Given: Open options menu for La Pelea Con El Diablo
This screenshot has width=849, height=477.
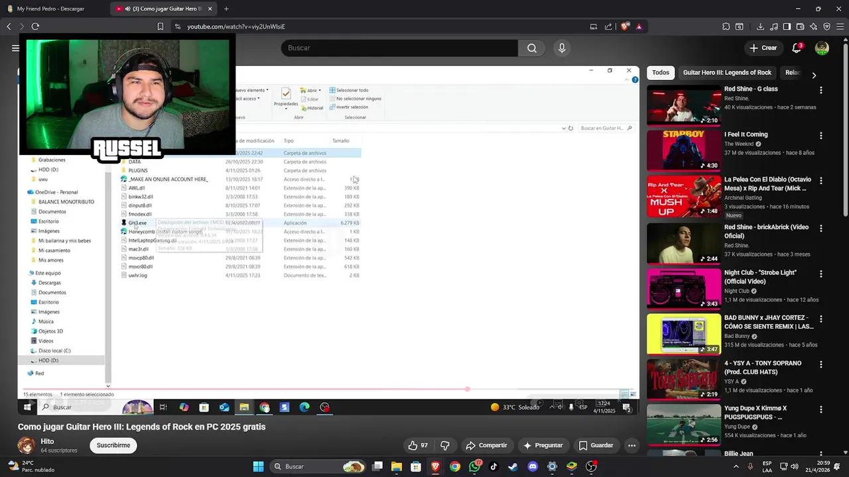Looking at the screenshot, I should coord(821,180).
